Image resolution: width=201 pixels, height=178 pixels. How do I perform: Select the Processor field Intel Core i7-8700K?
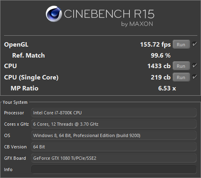114,113
